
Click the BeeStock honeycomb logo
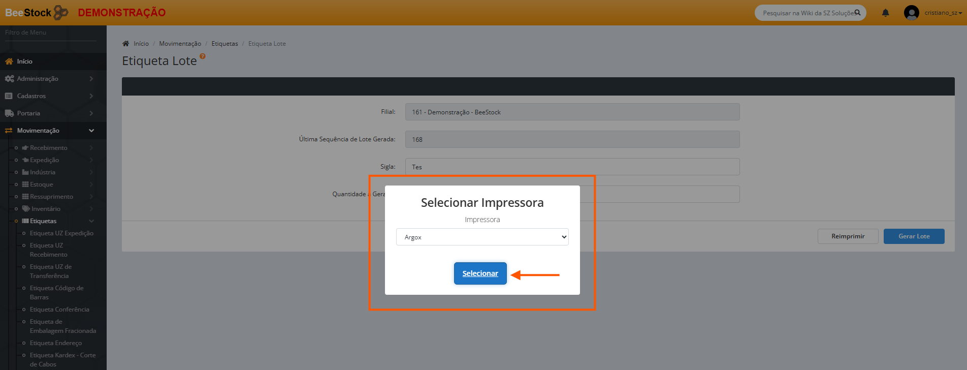61,13
